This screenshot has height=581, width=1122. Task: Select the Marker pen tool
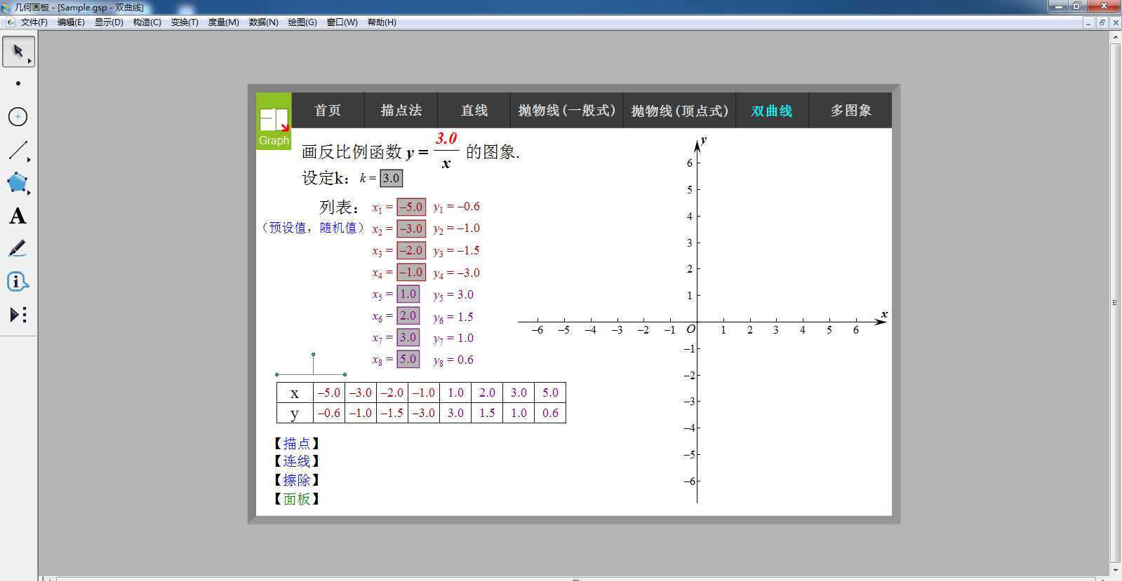pos(18,249)
